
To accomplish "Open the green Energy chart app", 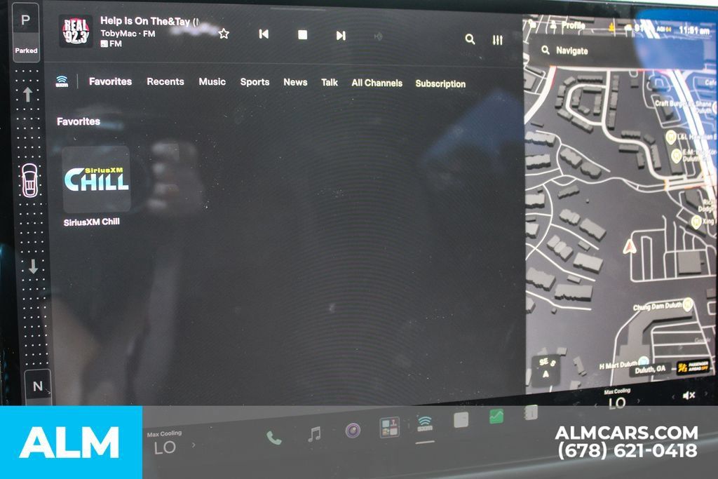I will [x=496, y=416].
